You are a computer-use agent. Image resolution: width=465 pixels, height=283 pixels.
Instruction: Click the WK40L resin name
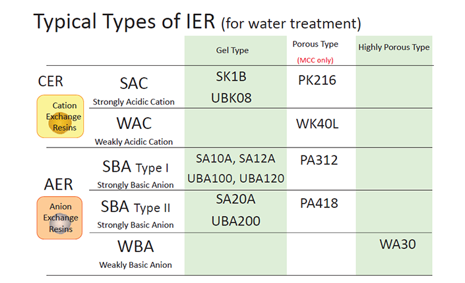click(317, 124)
